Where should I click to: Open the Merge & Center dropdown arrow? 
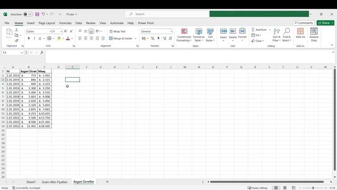click(x=136, y=39)
